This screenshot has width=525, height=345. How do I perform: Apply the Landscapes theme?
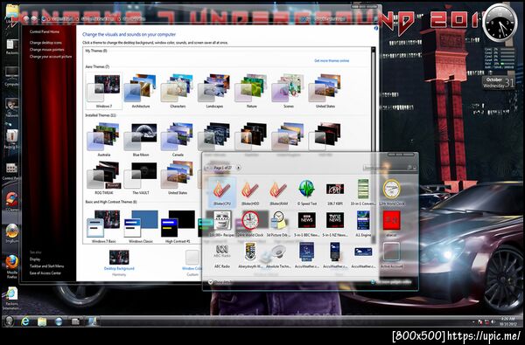[214, 91]
